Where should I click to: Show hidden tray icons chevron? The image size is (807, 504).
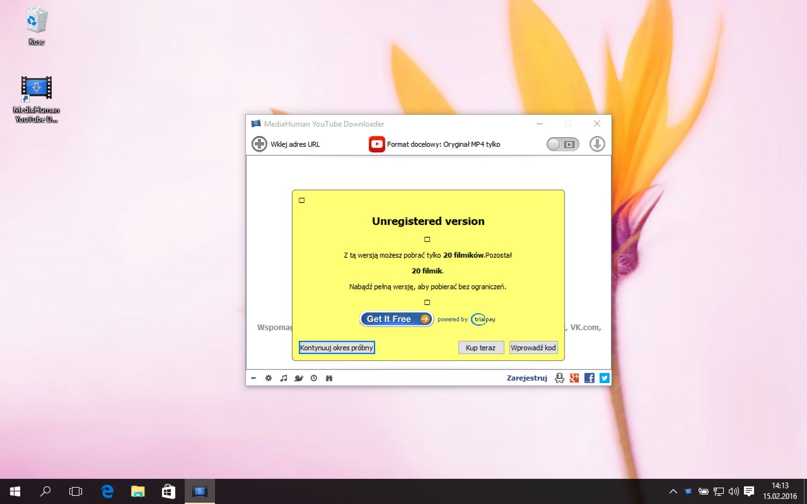pyautogui.click(x=673, y=491)
